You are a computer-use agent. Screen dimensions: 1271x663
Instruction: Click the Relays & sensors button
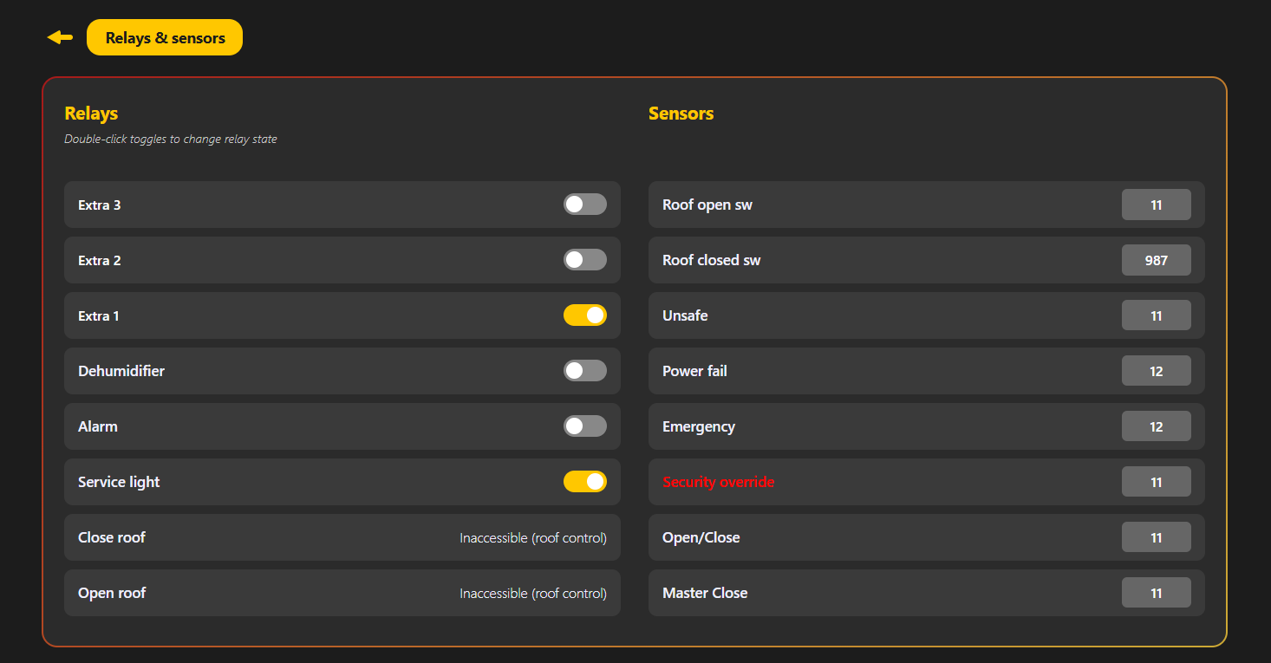point(165,37)
